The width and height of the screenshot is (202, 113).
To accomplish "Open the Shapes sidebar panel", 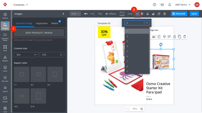I will [x=5, y=59].
